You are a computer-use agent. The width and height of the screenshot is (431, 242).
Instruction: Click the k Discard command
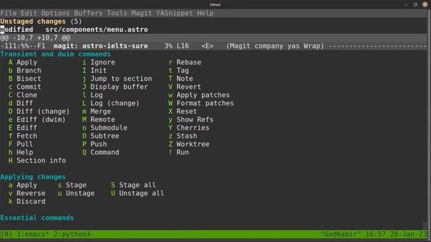[x=27, y=202]
